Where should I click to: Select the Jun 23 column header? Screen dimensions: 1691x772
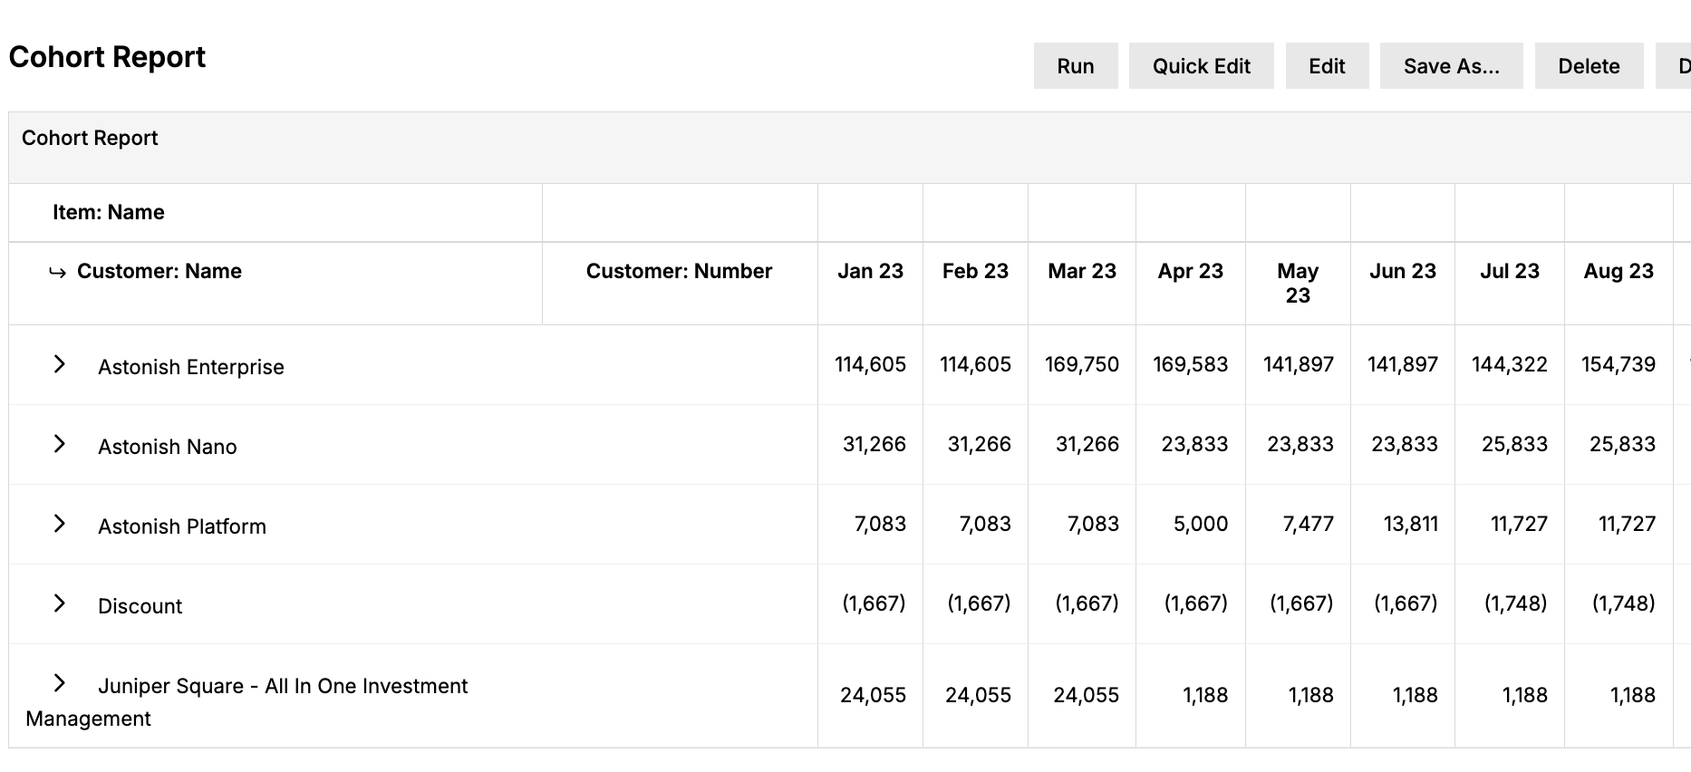click(x=1403, y=271)
